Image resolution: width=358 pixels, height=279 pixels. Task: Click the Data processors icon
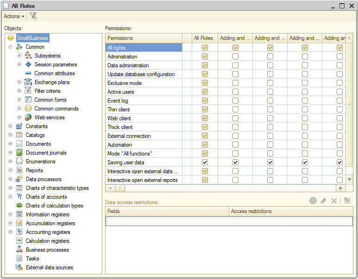[x=19, y=179]
